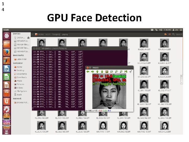Navigate to Work in path bar
Image resolution: width=189 pixels, height=142 pixels.
coord(48,34)
